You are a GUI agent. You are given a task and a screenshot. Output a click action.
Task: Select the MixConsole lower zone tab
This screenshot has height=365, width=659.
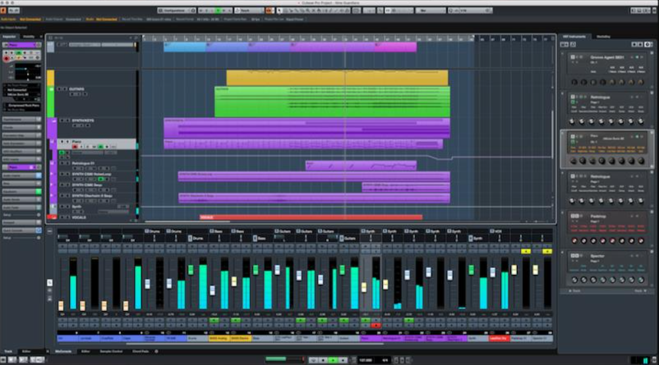tap(63, 352)
